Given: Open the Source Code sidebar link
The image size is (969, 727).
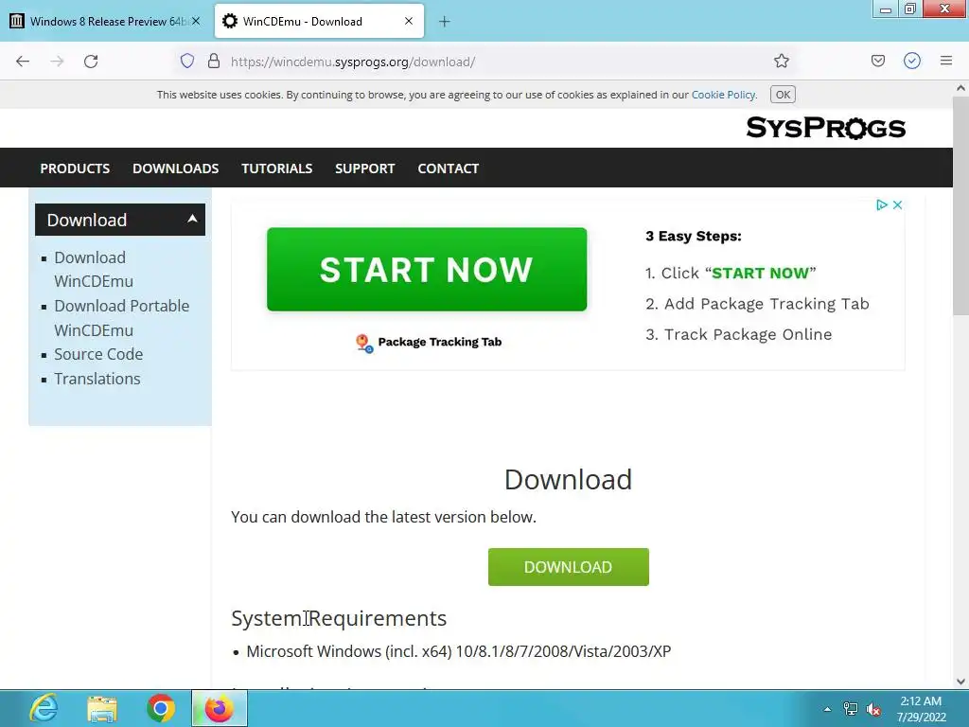Looking at the screenshot, I should (x=98, y=354).
